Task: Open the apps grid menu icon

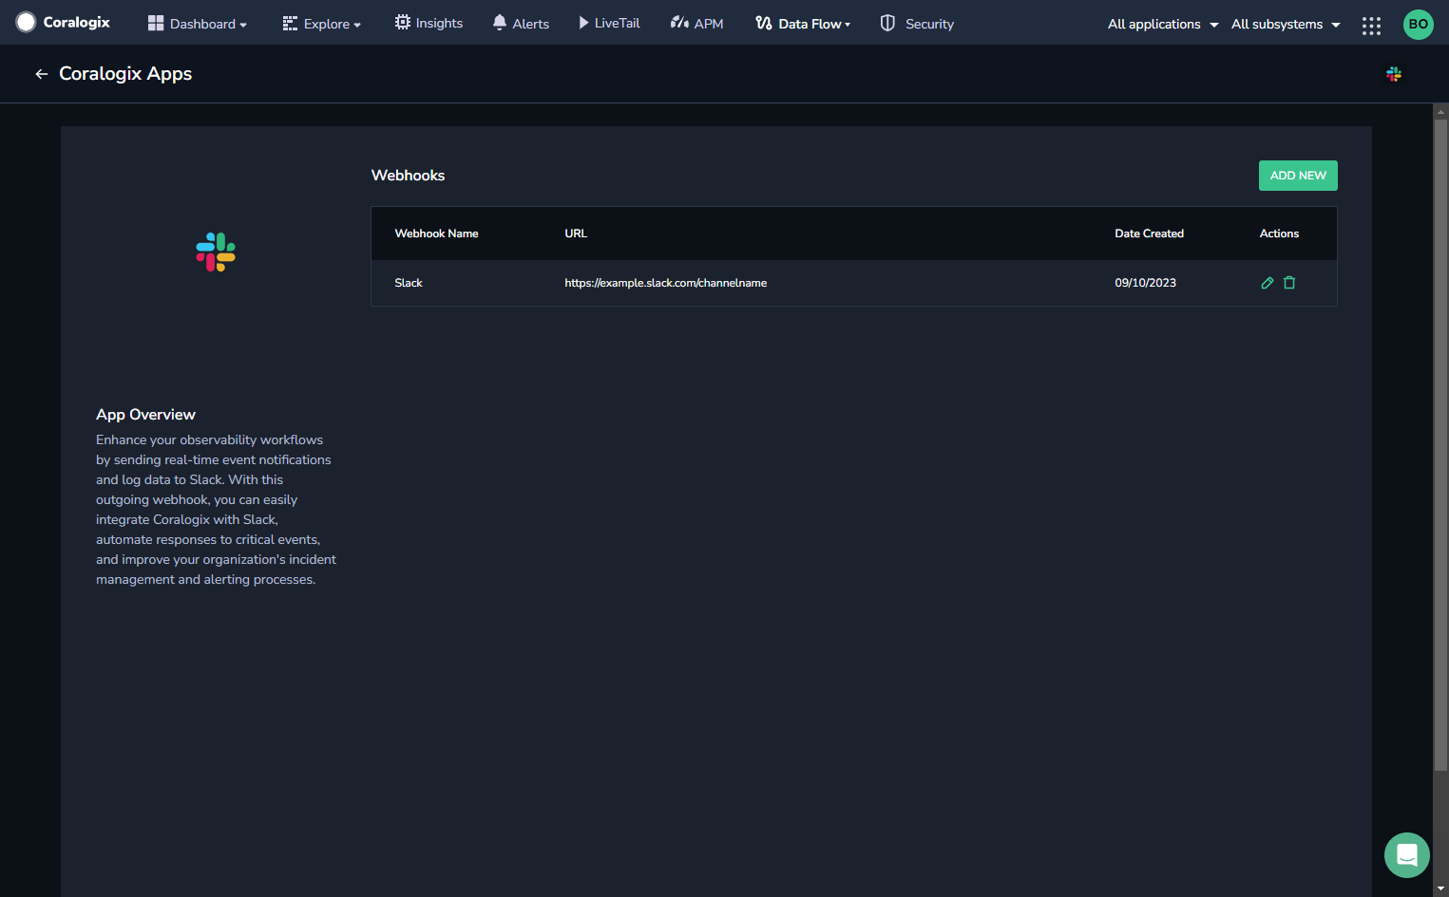Action: point(1371,26)
